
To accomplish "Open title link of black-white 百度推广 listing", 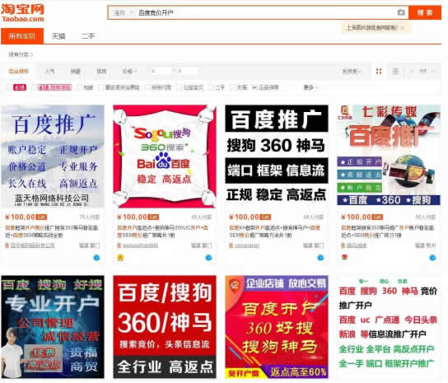I will pyautogui.click(x=275, y=231).
